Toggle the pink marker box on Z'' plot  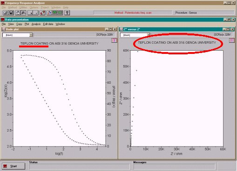coord(232,40)
